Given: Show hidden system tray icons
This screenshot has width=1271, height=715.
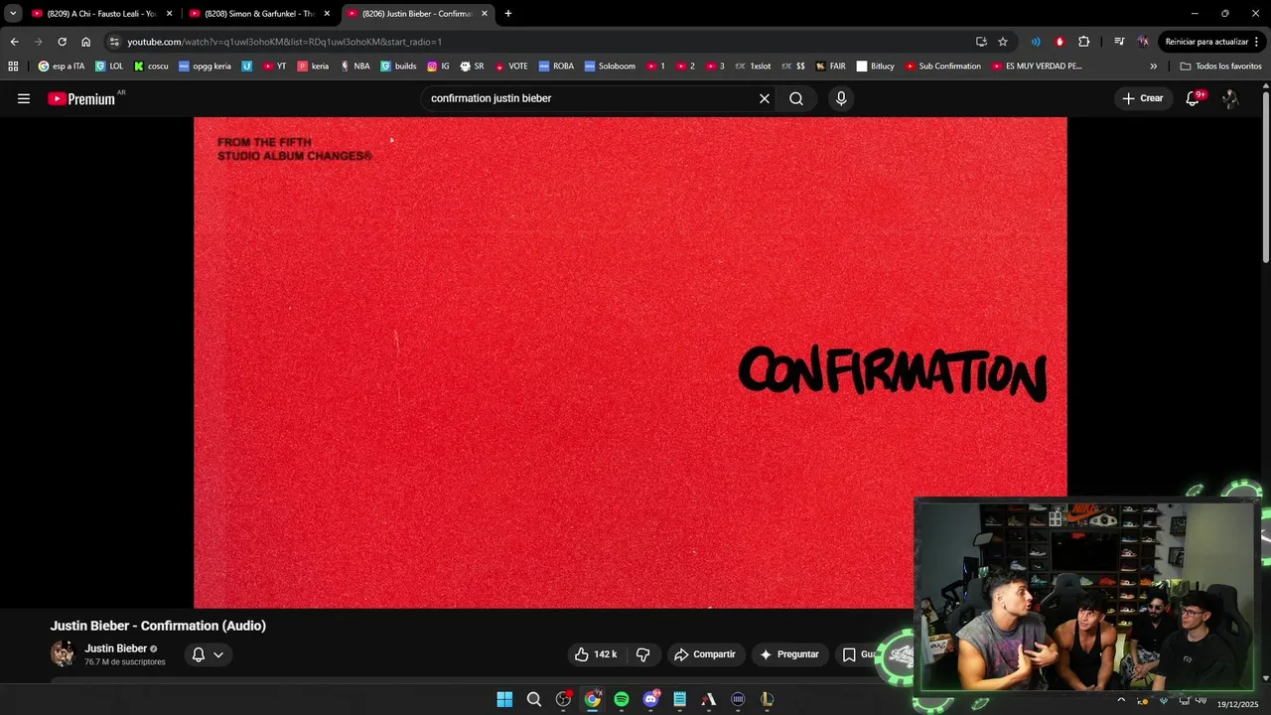Looking at the screenshot, I should (x=1121, y=699).
